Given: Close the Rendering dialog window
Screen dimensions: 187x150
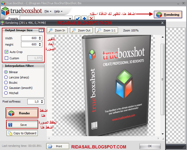Looking at the screenshot, I should point(162,23).
